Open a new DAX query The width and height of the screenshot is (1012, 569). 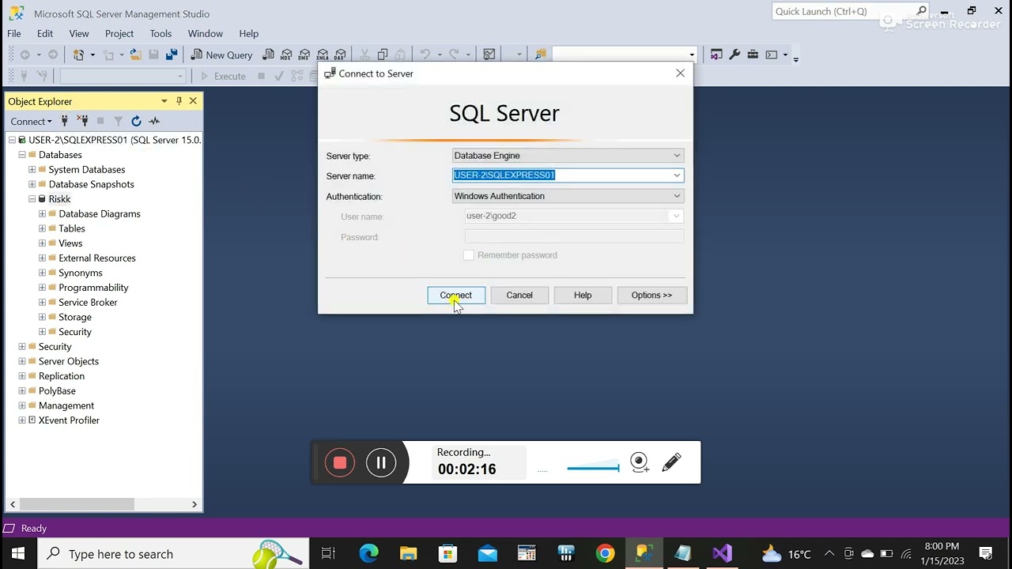point(340,55)
